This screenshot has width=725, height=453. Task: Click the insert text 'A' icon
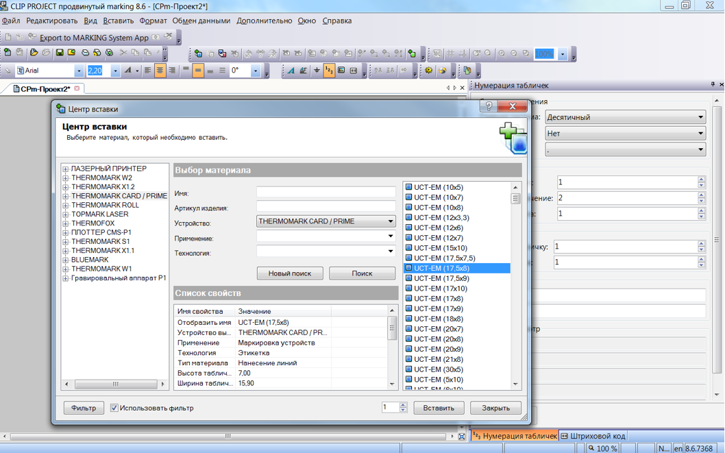(x=291, y=71)
